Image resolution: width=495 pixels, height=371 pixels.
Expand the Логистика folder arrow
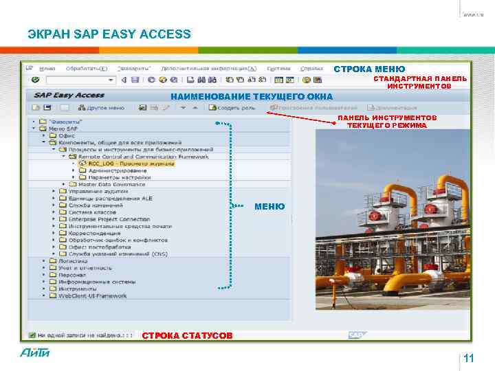(x=44, y=261)
